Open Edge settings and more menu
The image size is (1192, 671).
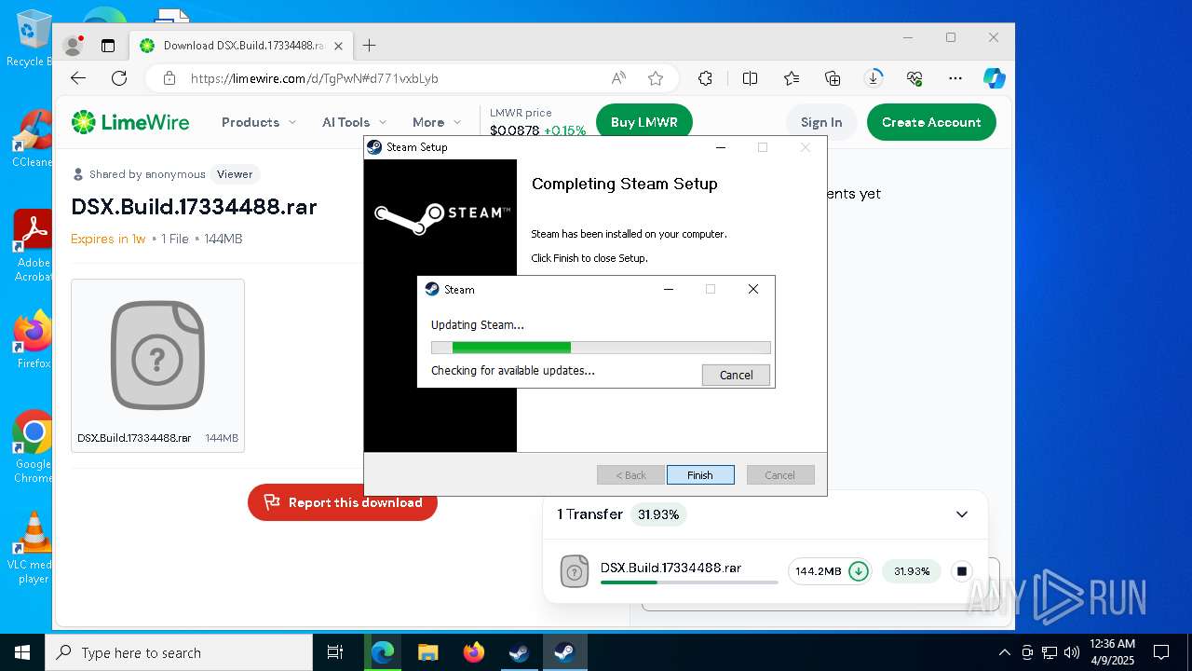pyautogui.click(x=955, y=78)
